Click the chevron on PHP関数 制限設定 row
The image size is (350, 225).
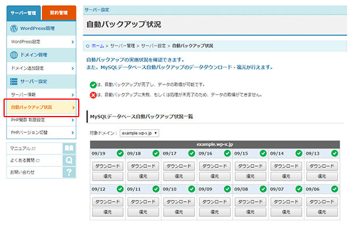(73, 120)
